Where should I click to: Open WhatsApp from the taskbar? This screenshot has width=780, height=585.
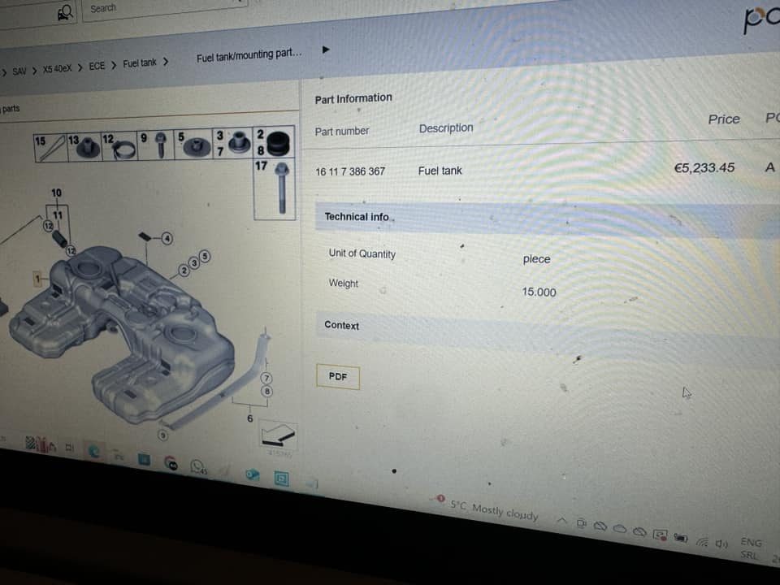197,467
